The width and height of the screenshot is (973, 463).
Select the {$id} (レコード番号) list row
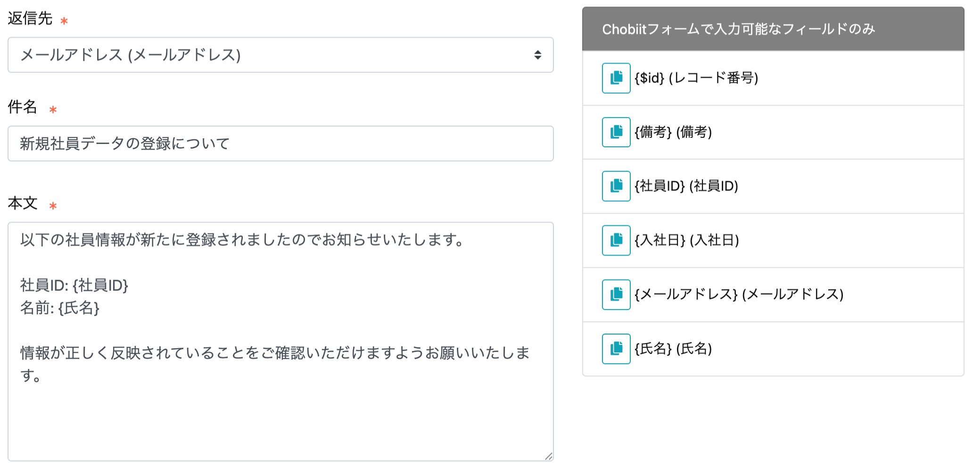tap(773, 78)
